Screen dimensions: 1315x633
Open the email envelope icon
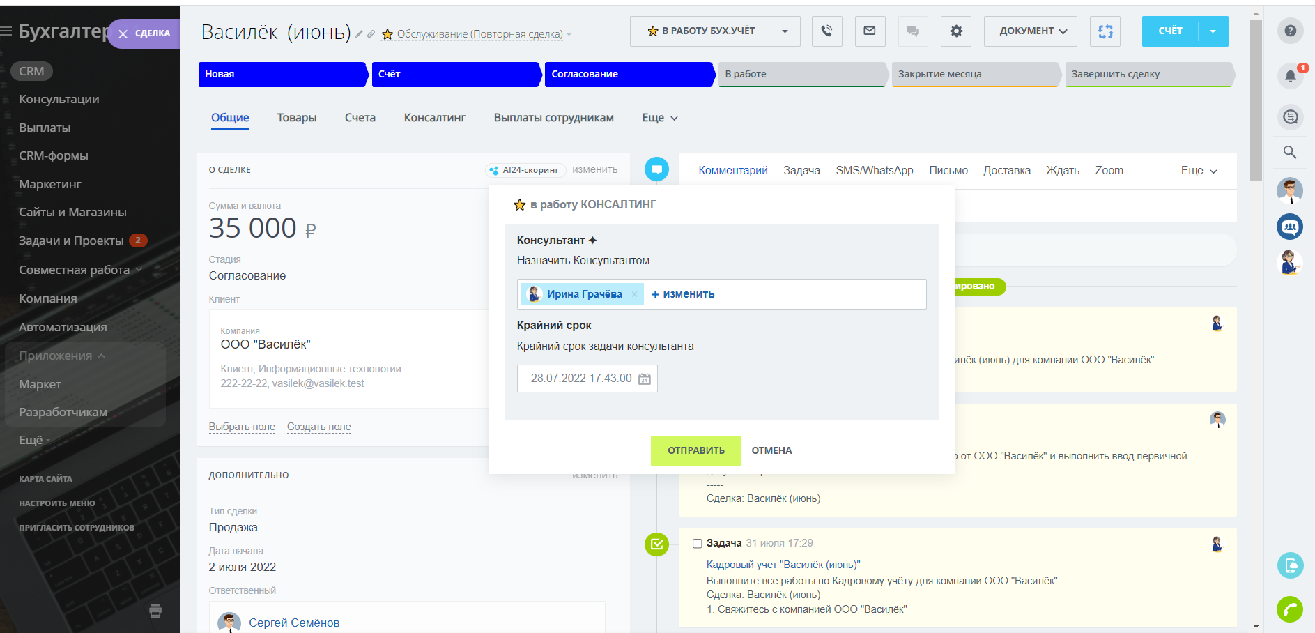[x=869, y=31]
